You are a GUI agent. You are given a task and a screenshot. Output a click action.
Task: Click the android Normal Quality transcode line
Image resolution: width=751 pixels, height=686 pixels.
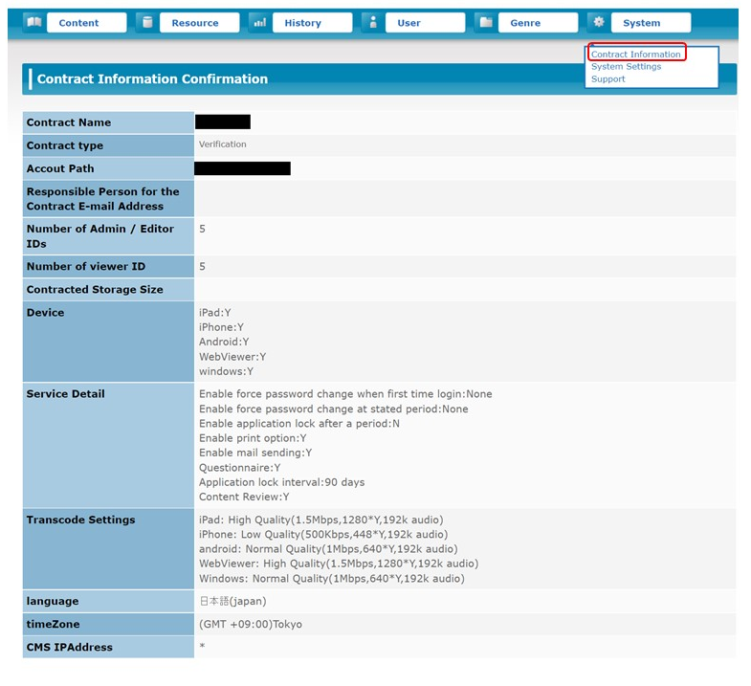tap(328, 549)
